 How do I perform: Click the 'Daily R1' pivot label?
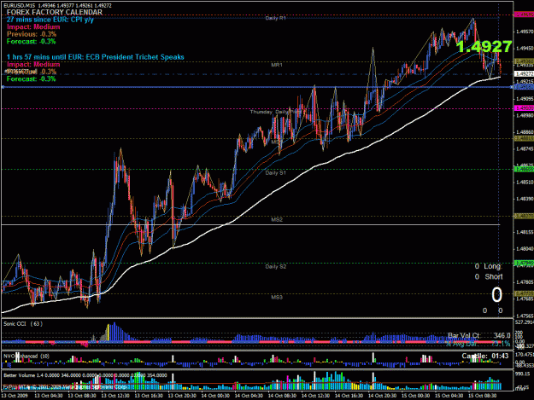(x=275, y=18)
